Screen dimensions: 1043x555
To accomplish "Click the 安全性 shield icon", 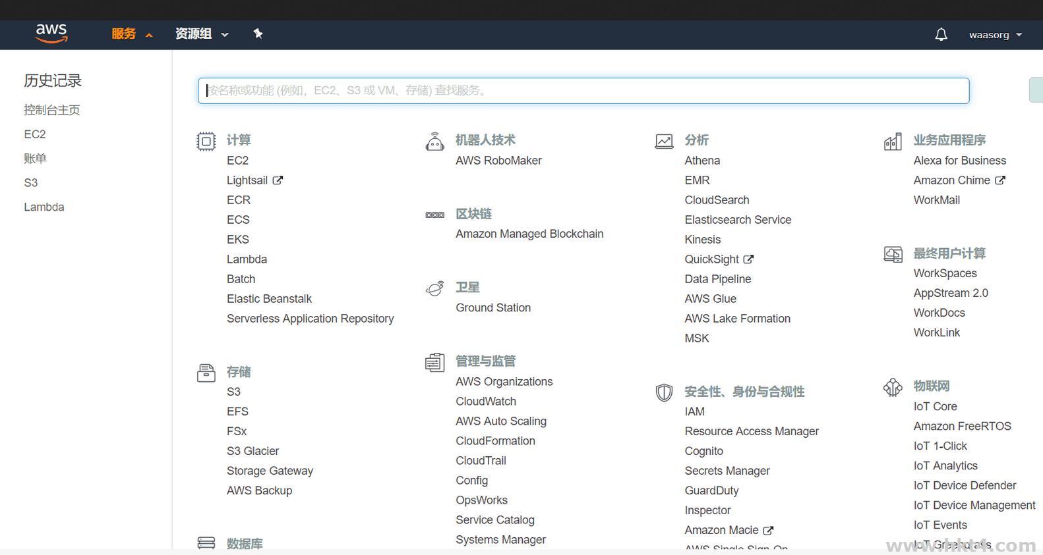I will (x=664, y=392).
